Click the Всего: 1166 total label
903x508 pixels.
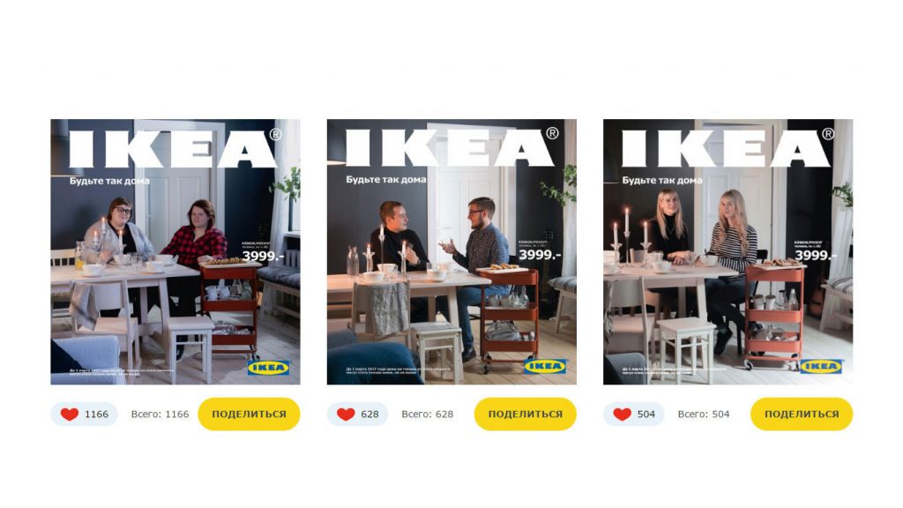160,415
